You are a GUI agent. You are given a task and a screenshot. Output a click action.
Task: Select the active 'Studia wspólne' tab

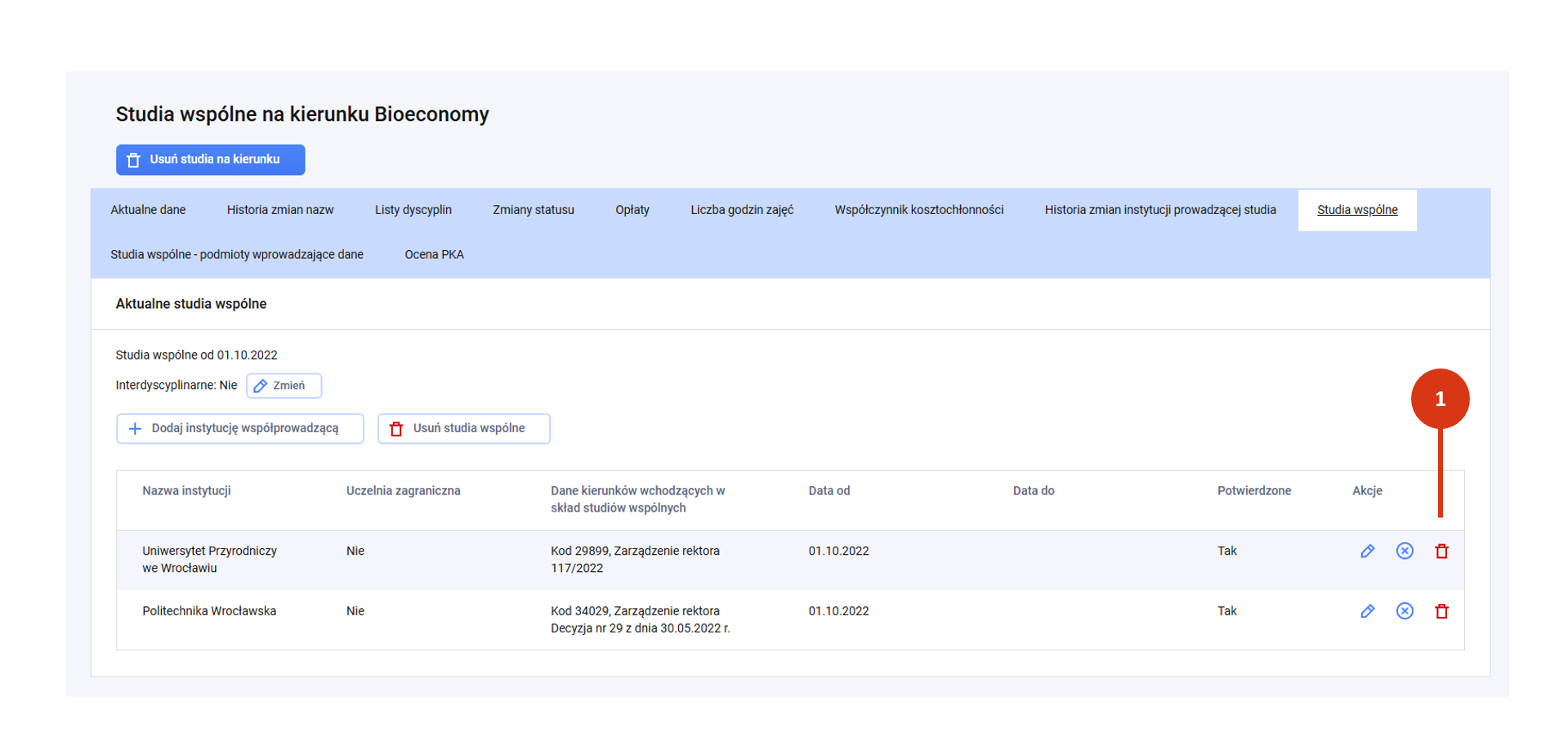1357,210
